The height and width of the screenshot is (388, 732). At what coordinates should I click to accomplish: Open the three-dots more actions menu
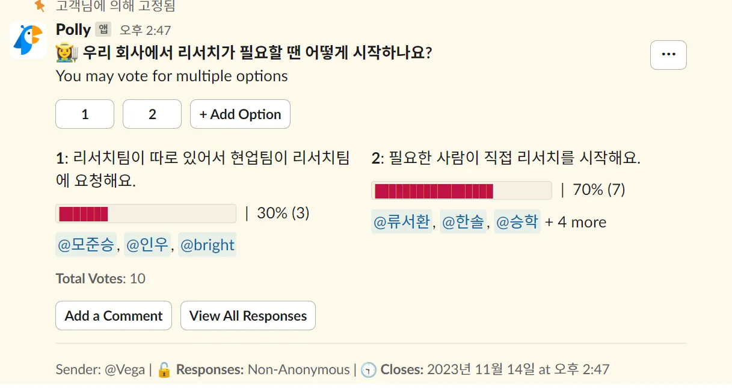668,55
